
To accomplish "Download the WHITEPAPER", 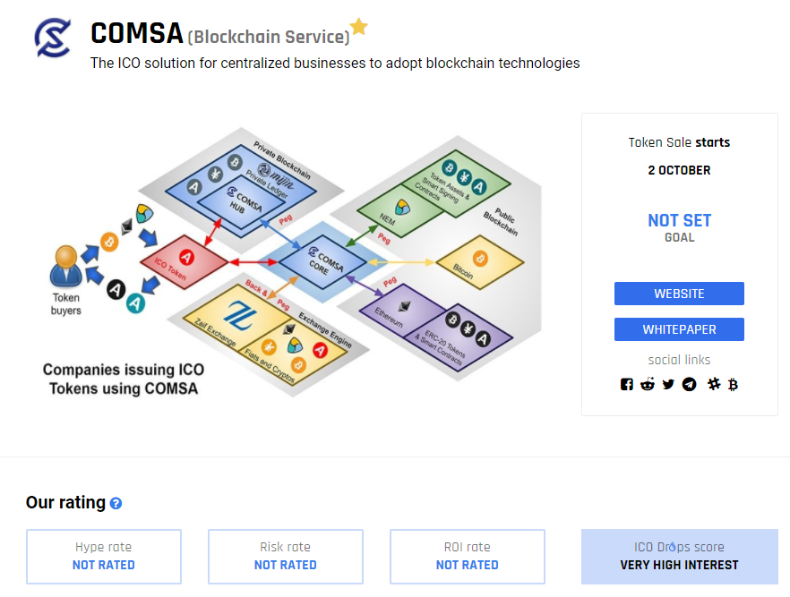I will pos(679,328).
